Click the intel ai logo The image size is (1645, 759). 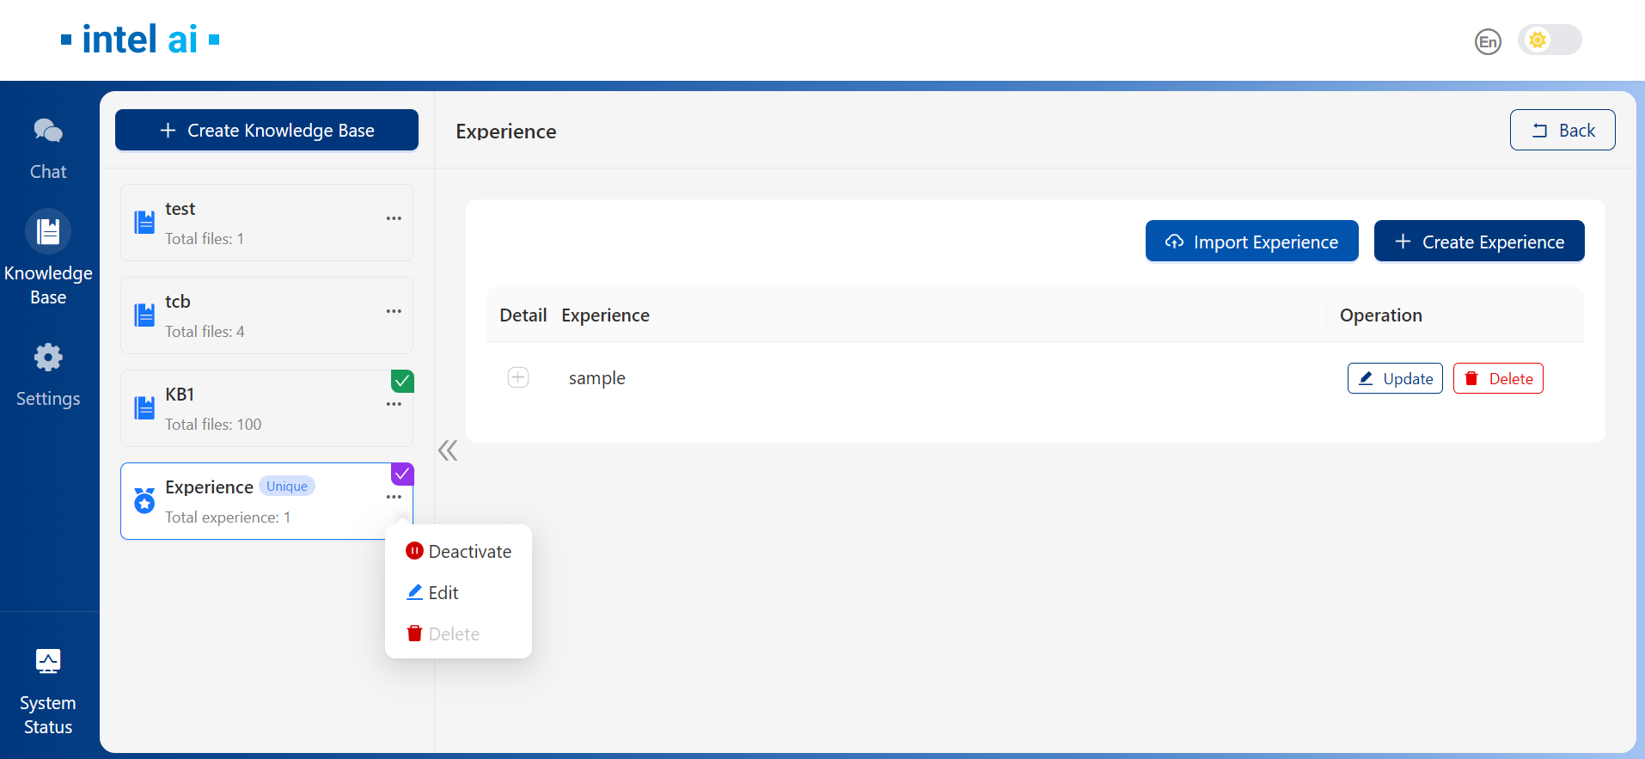[140, 40]
